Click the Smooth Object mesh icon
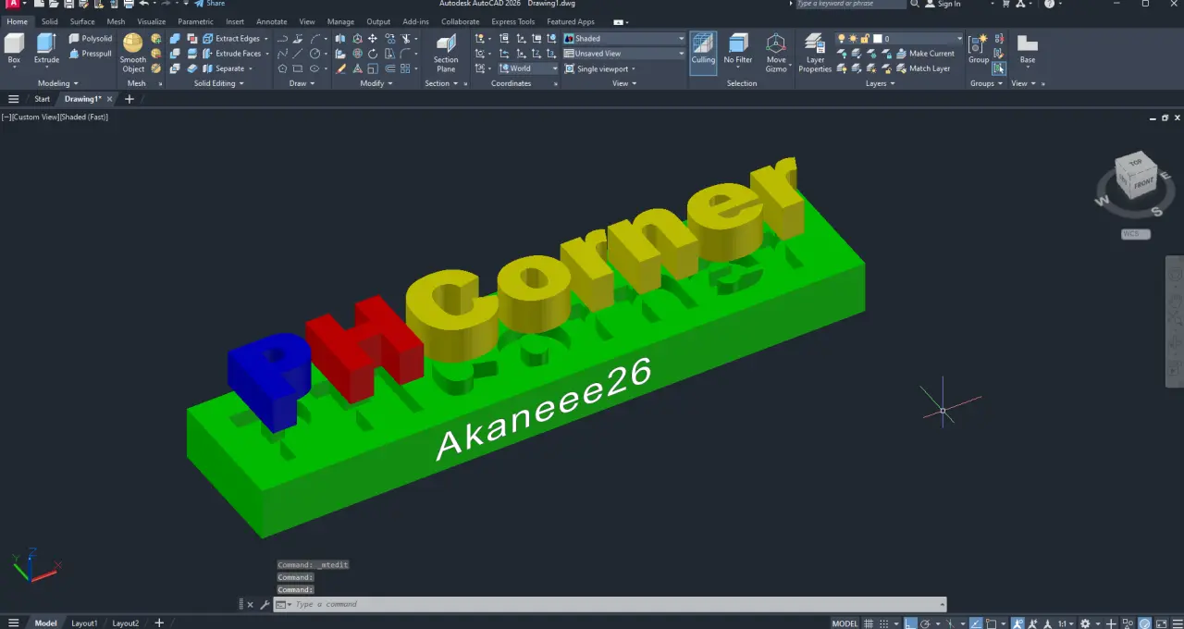Viewport: 1184px width, 629px height. [133, 53]
